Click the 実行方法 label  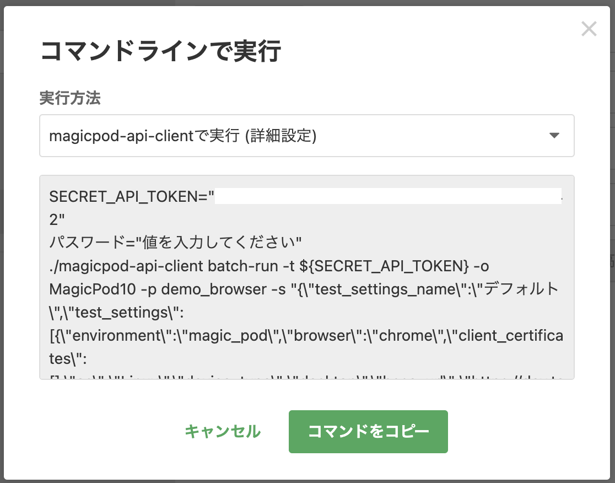(70, 98)
